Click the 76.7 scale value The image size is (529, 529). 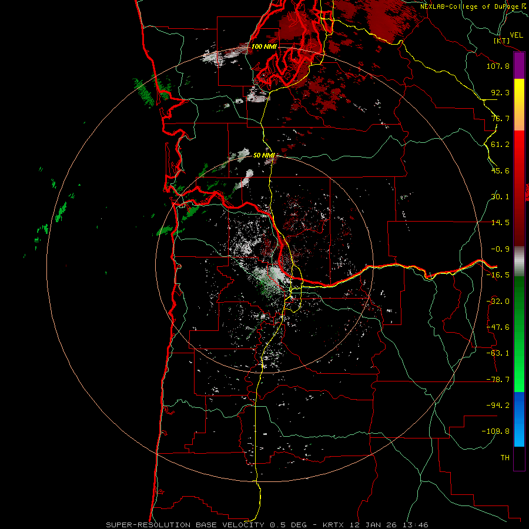(500, 118)
